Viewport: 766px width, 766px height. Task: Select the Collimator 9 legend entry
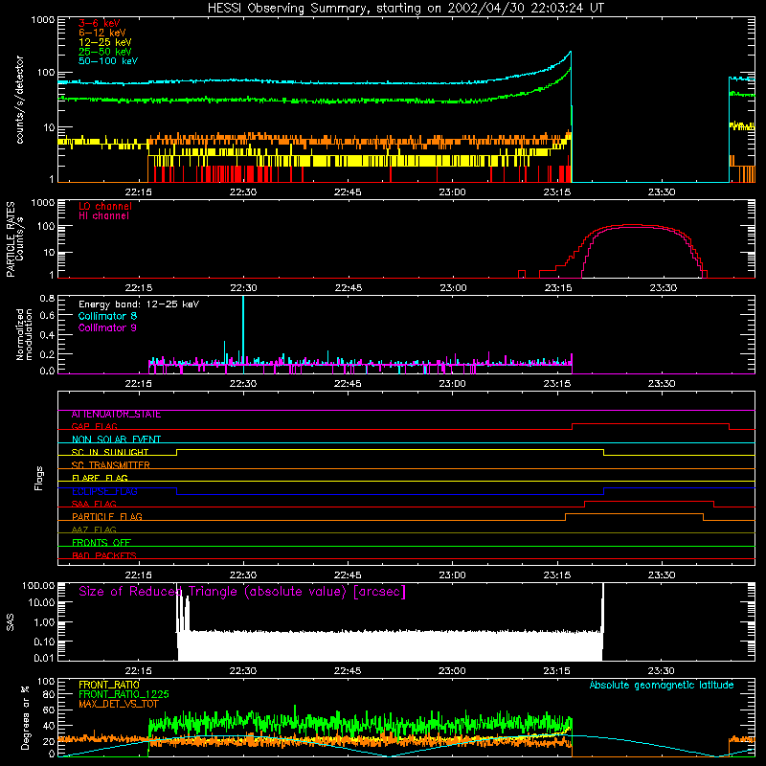[x=107, y=327]
